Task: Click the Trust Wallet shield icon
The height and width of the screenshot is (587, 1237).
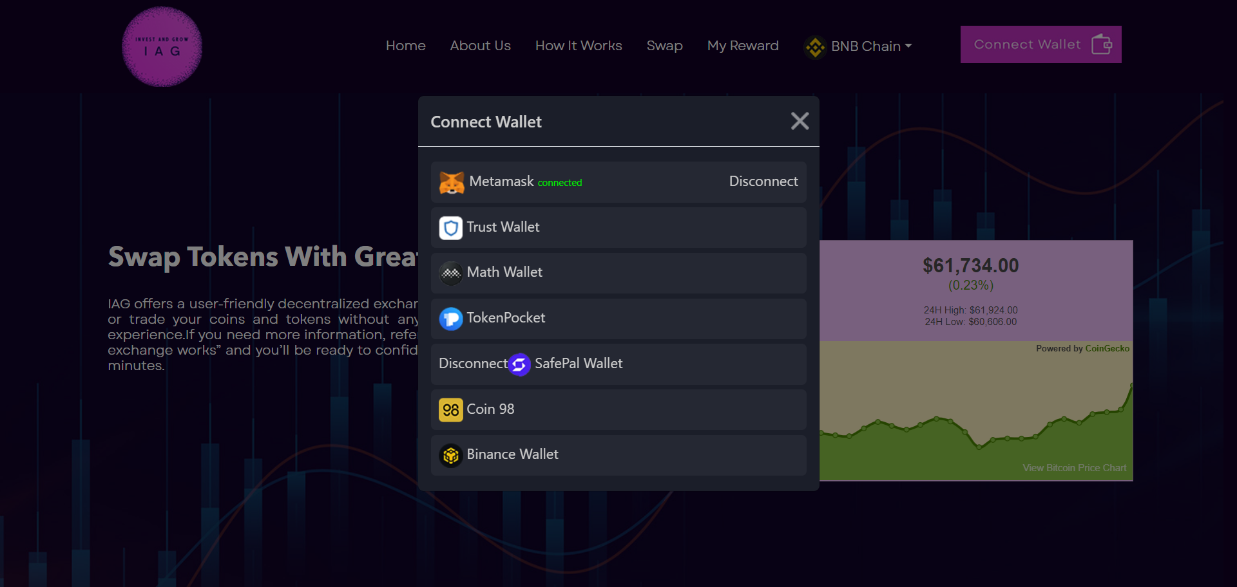Action: [451, 228]
